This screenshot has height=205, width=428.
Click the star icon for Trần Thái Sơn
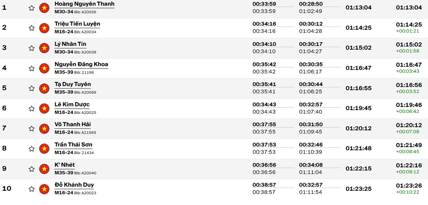(x=32, y=149)
